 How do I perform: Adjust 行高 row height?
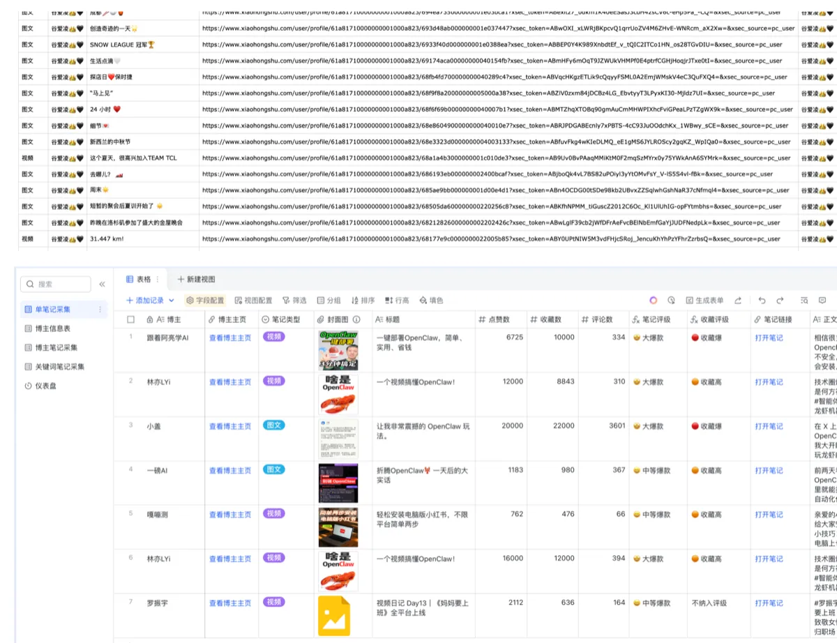397,301
